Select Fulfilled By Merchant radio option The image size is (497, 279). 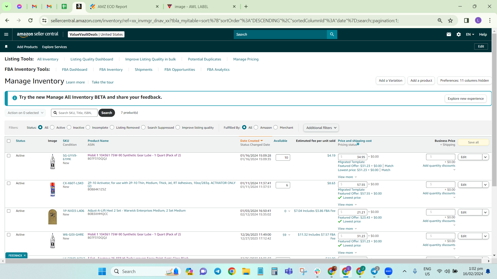(x=276, y=127)
